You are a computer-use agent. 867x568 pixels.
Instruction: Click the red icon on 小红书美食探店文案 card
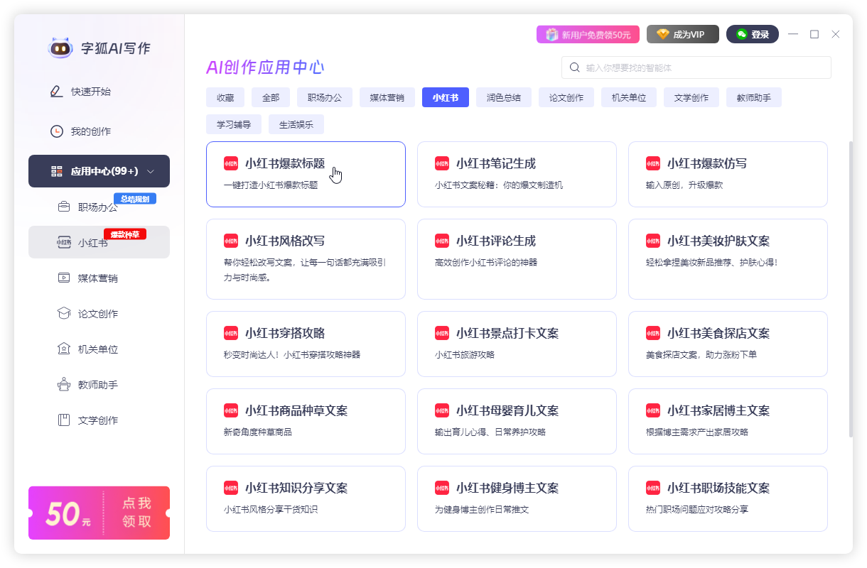tap(653, 333)
